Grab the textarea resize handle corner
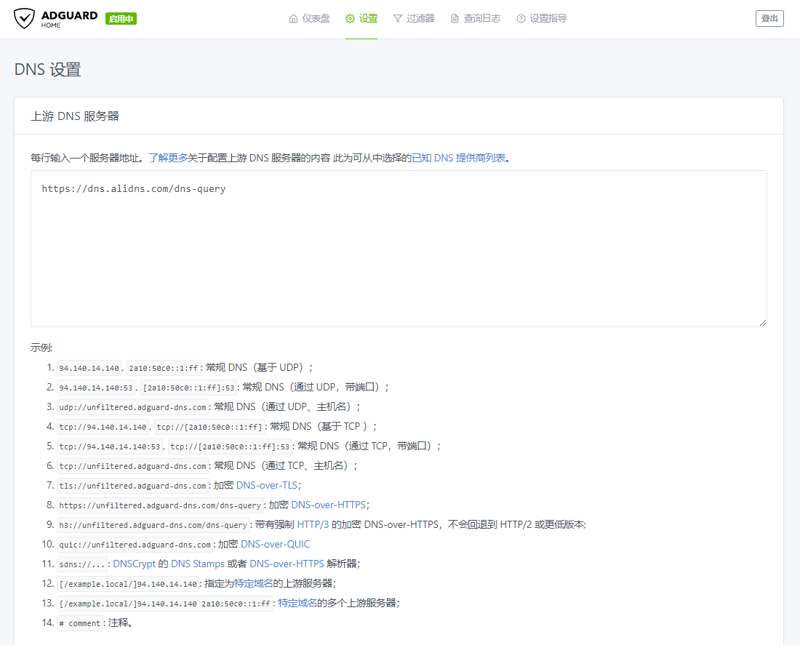 (763, 323)
